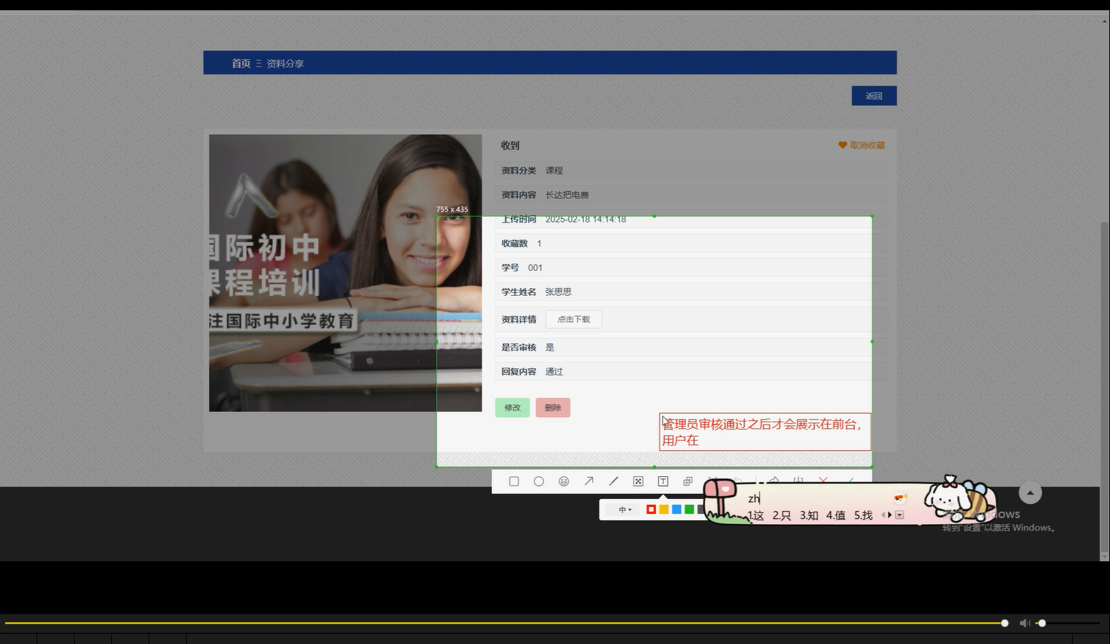This screenshot has height=644, width=1110.
Task: Click 资料分享 breadcrumb item
Action: 285,64
